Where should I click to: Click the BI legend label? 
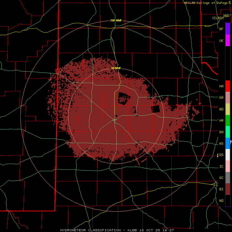(221, 189)
